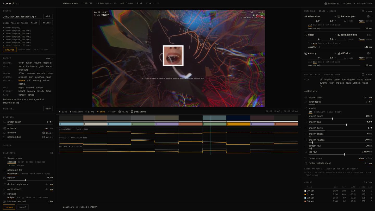Click the dot-grid icon beside entropy mapping
The image size is (375, 211).
[x=306, y=53]
